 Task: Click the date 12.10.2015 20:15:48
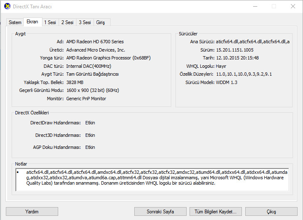click(x=237, y=58)
